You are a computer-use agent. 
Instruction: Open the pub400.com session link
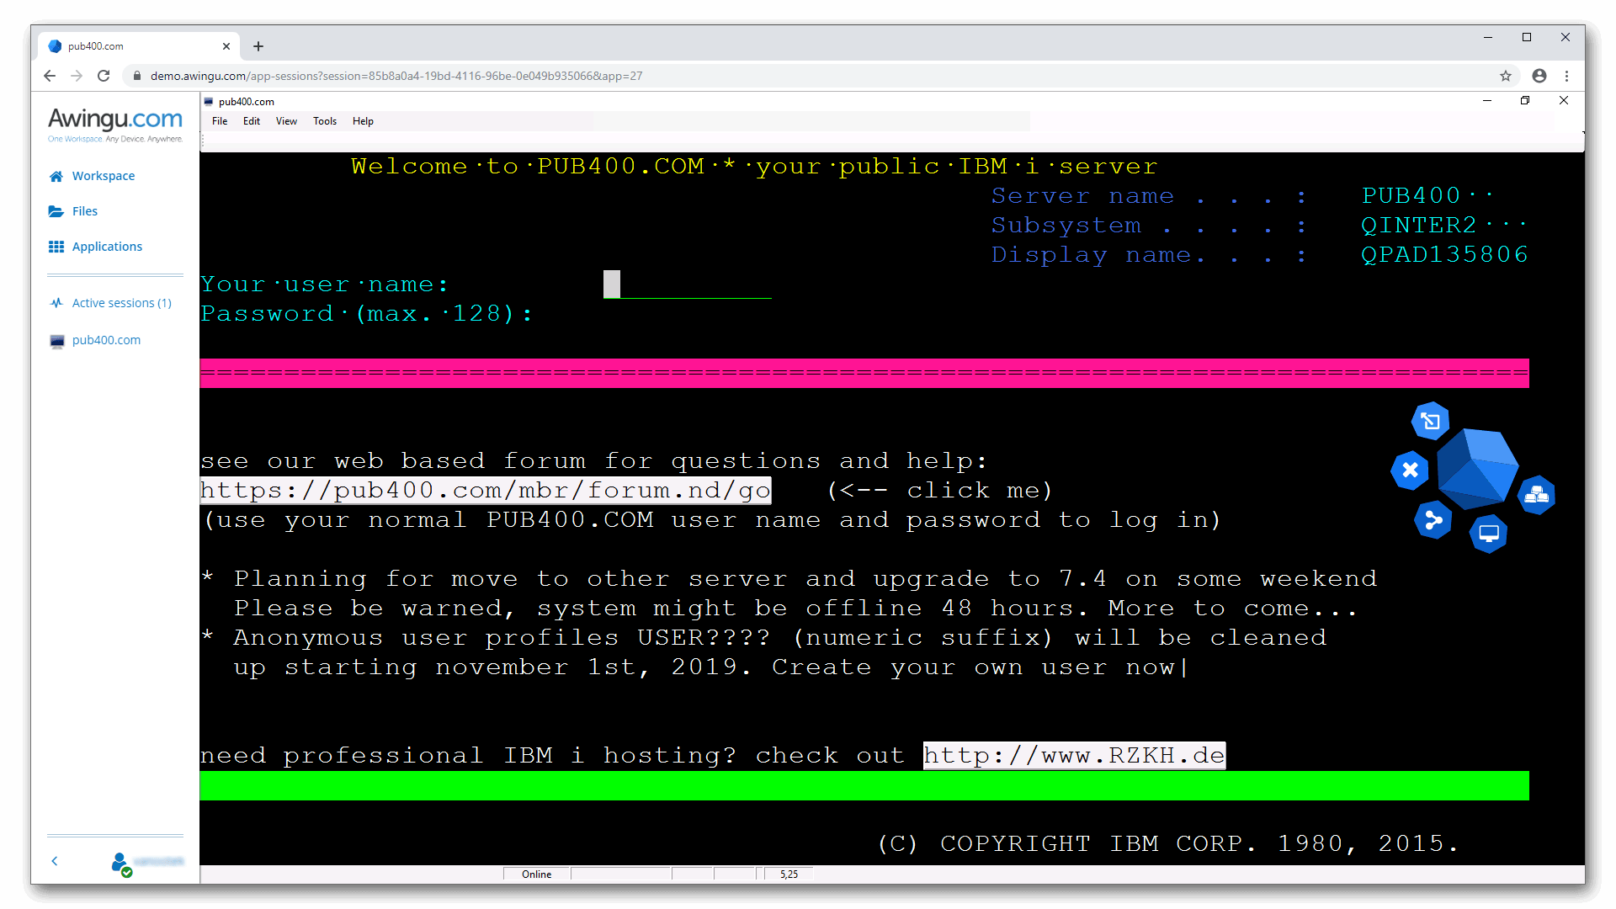coord(106,340)
